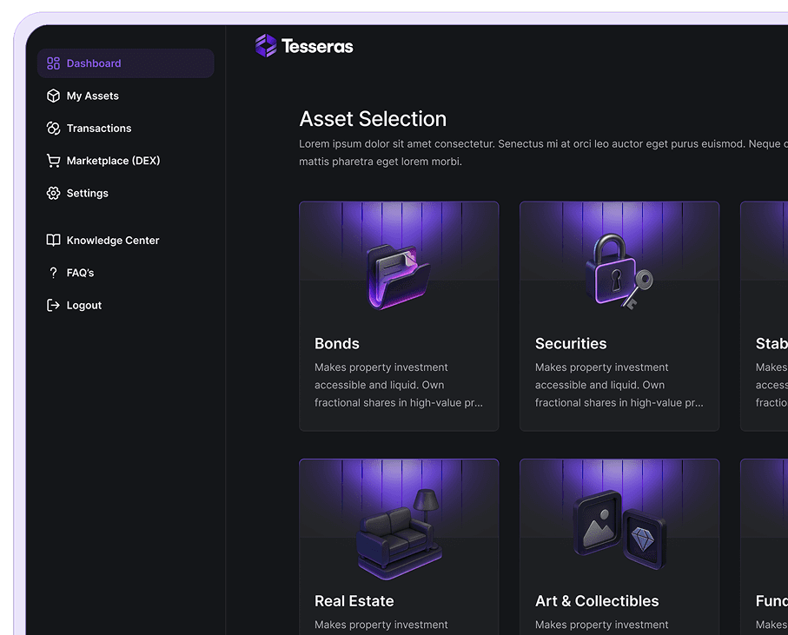This screenshot has width=788, height=635.
Task: Open the Knowledge Center book icon
Action: click(x=52, y=240)
